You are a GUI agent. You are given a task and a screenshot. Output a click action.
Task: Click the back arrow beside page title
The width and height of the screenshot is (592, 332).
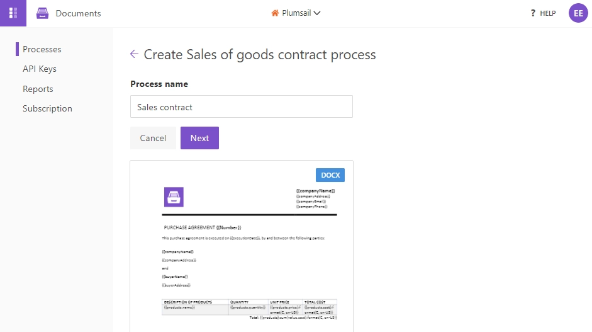point(134,54)
